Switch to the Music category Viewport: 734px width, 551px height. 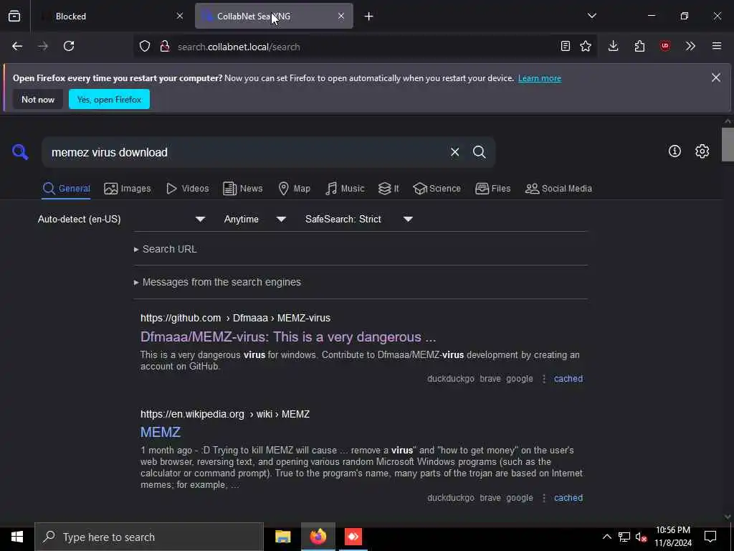point(345,189)
